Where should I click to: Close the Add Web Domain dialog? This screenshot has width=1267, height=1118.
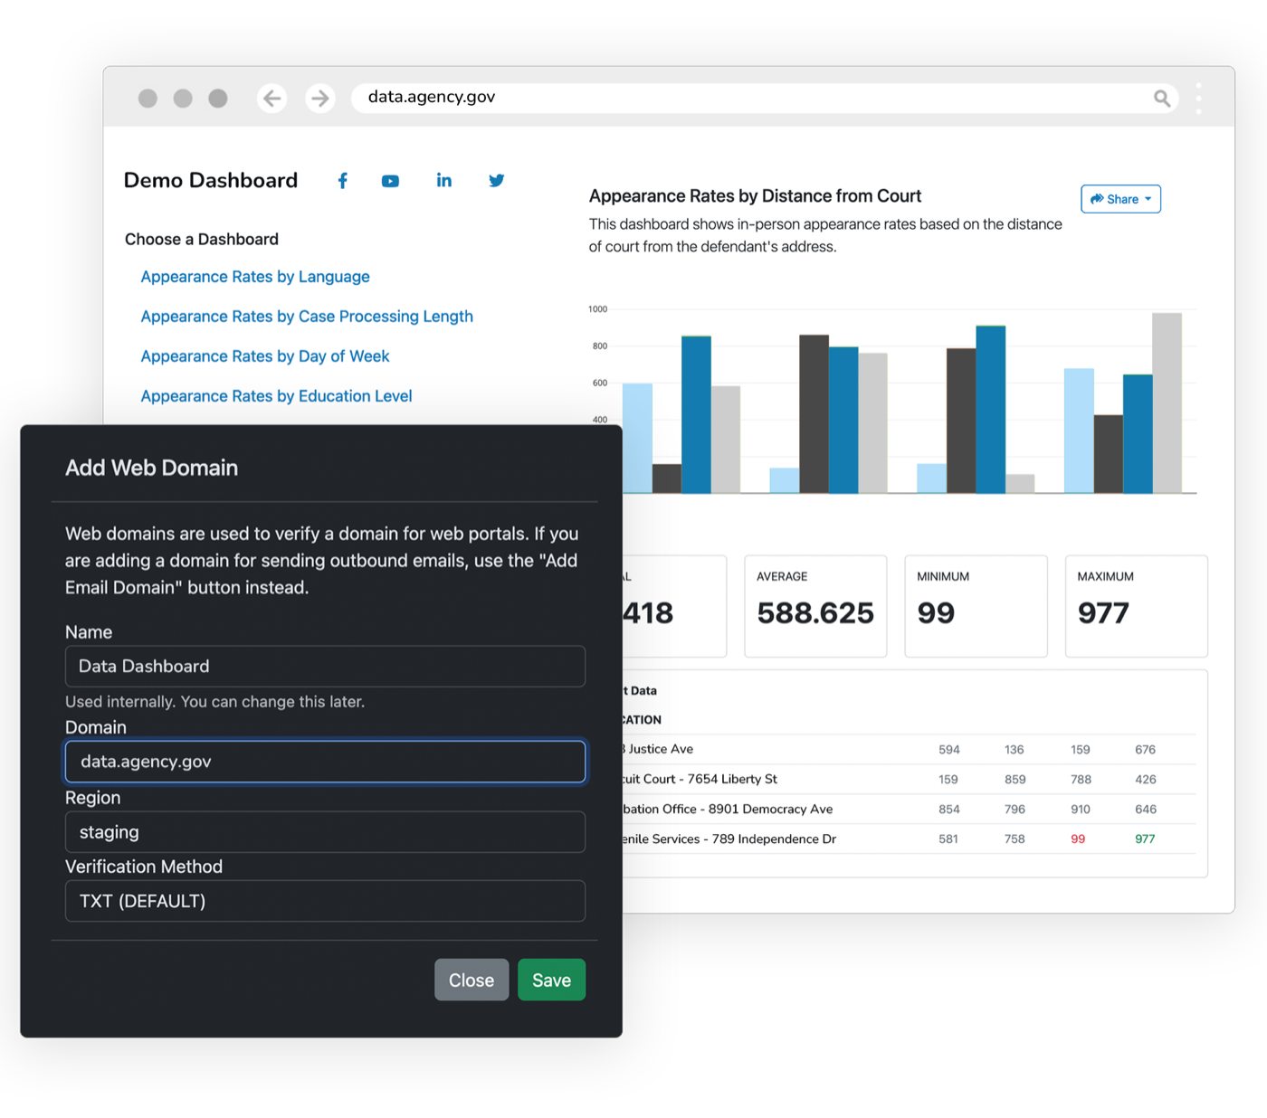(x=472, y=980)
